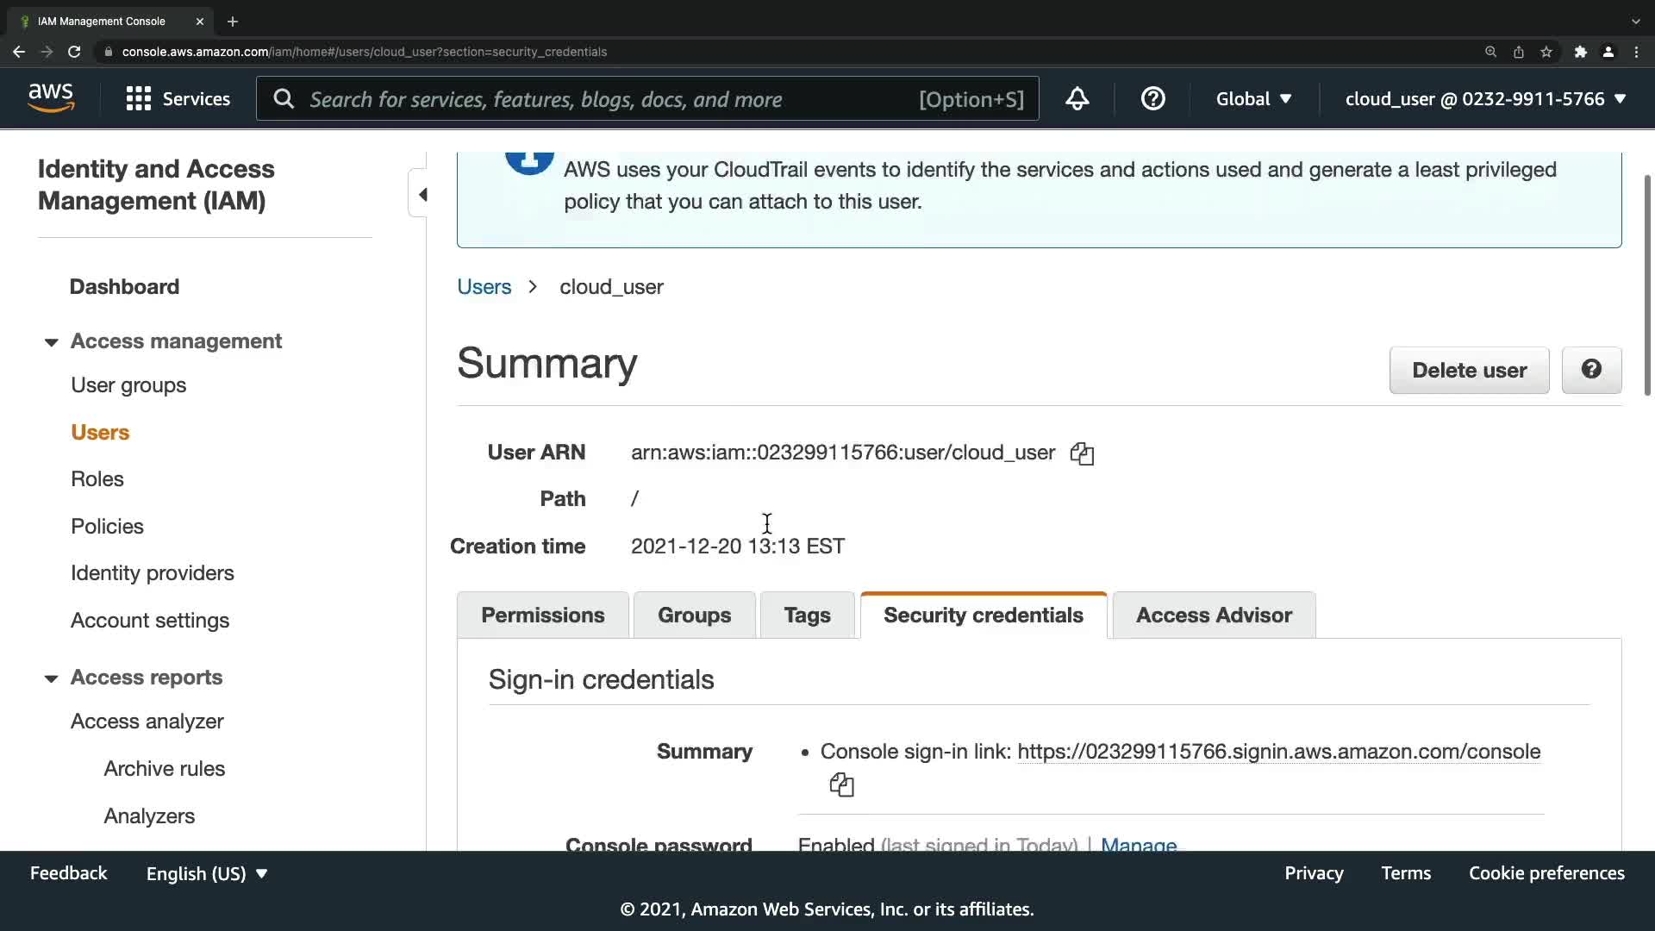Switch to the Permissions tab
Image resolution: width=1655 pixels, height=931 pixels.
(542, 615)
